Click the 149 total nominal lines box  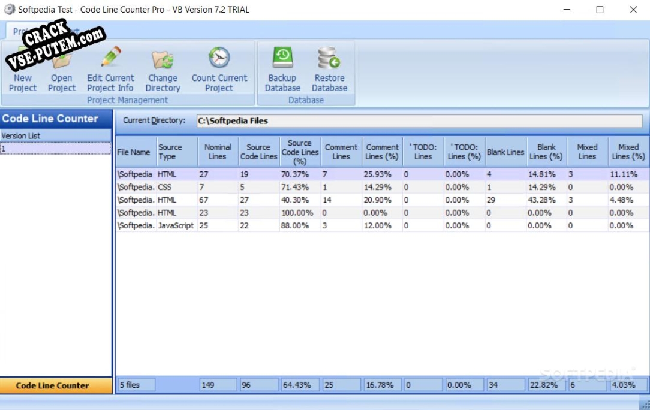(218, 385)
